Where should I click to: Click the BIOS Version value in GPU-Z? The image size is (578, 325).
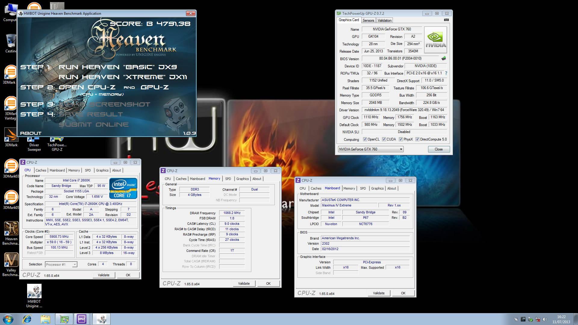pyautogui.click(x=400, y=59)
